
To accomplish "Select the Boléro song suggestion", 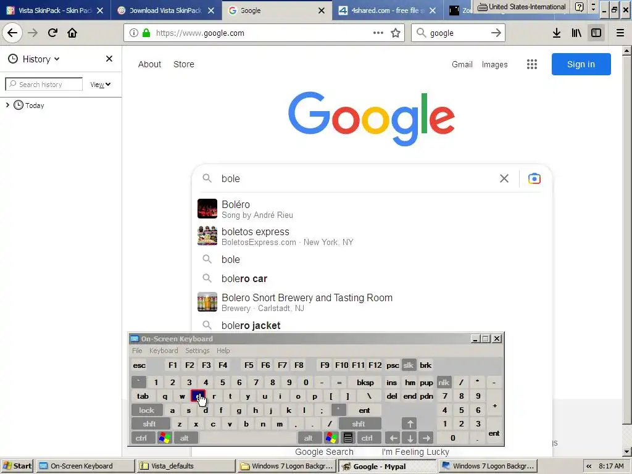I will click(371, 209).
